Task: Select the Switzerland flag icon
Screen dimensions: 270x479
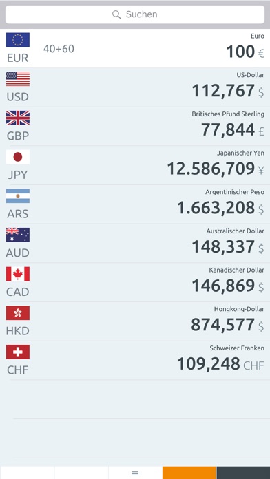Action: pyautogui.click(x=18, y=352)
